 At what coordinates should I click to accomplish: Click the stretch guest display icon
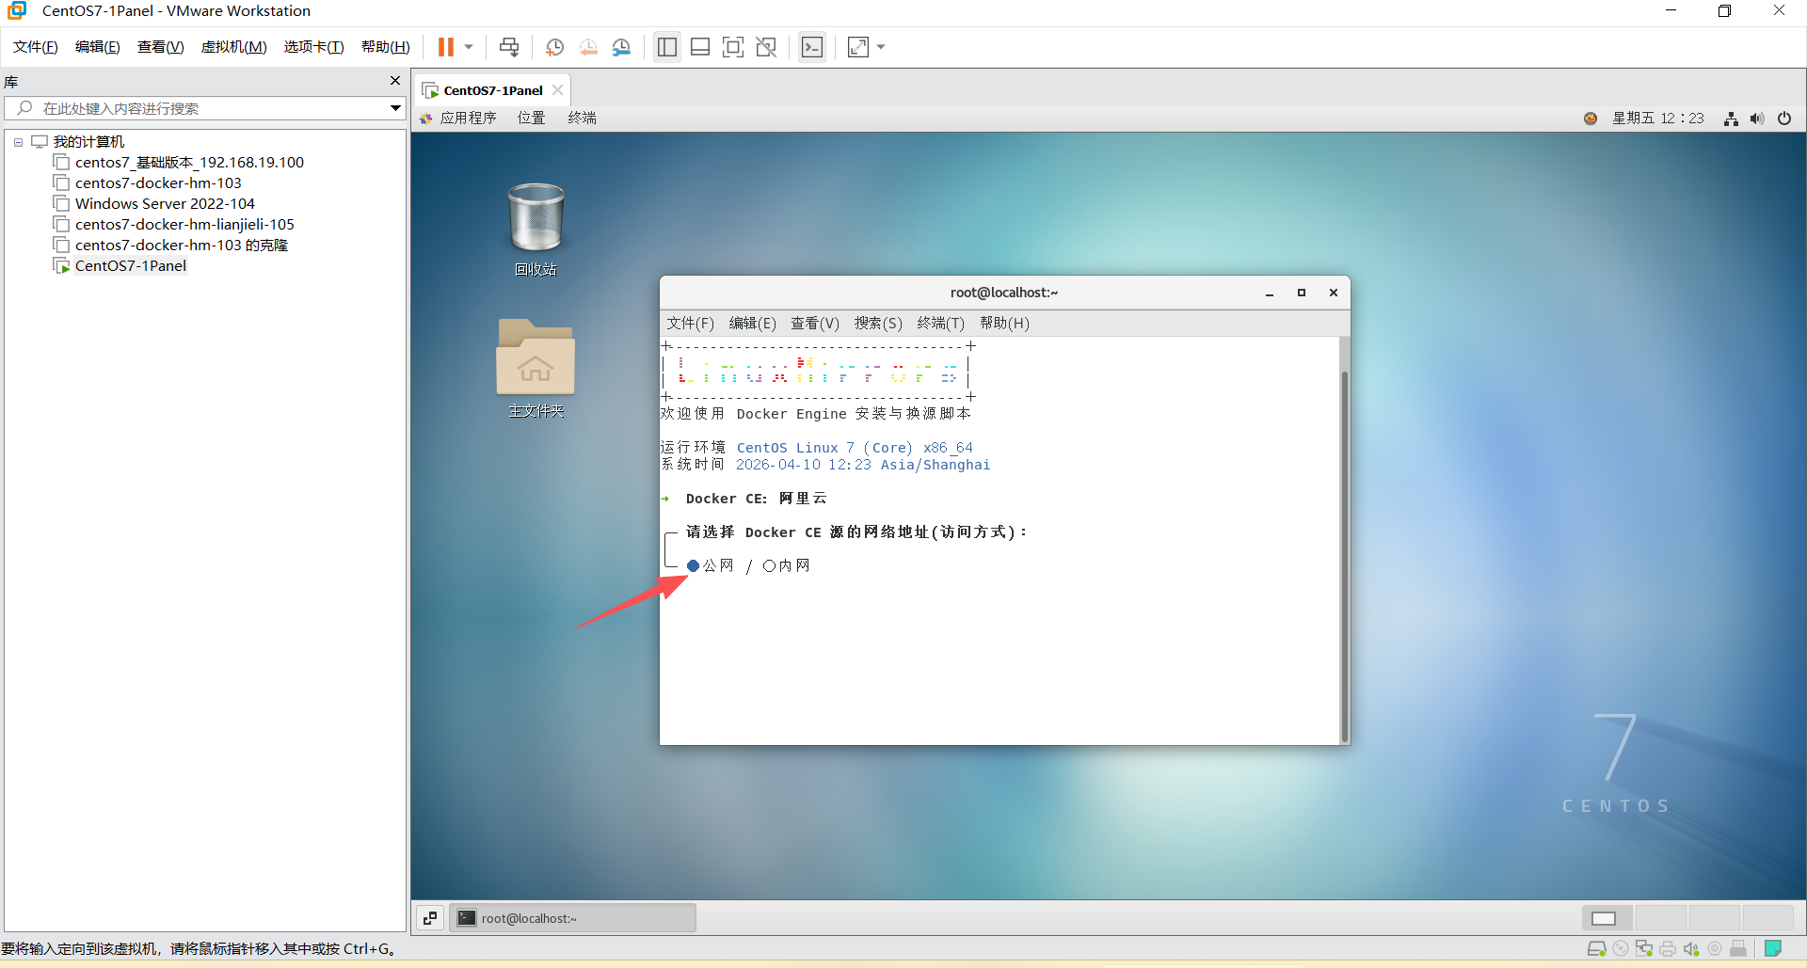click(x=858, y=47)
